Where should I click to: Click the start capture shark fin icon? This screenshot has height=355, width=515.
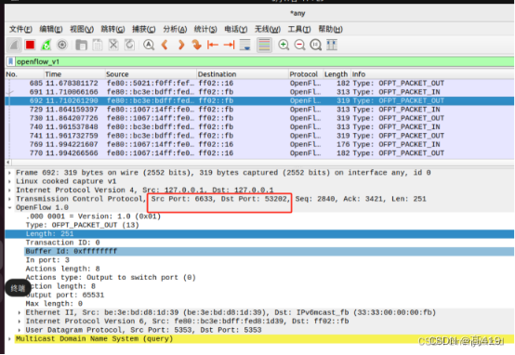tap(14, 45)
